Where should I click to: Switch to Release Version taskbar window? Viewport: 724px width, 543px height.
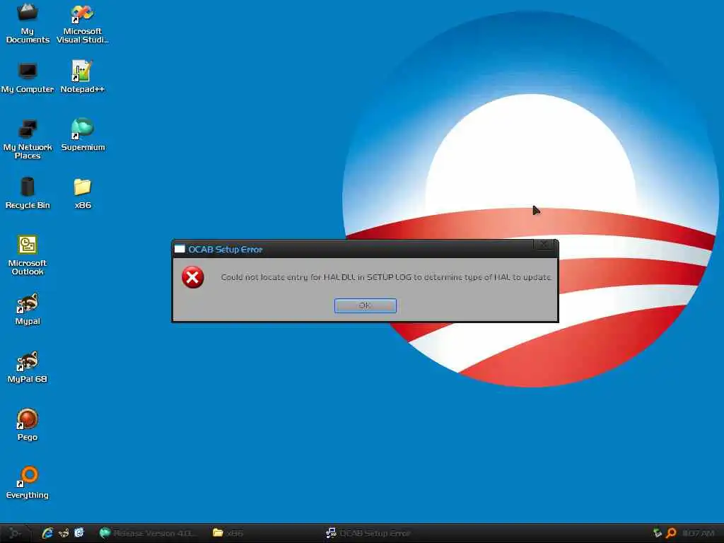coord(148,533)
